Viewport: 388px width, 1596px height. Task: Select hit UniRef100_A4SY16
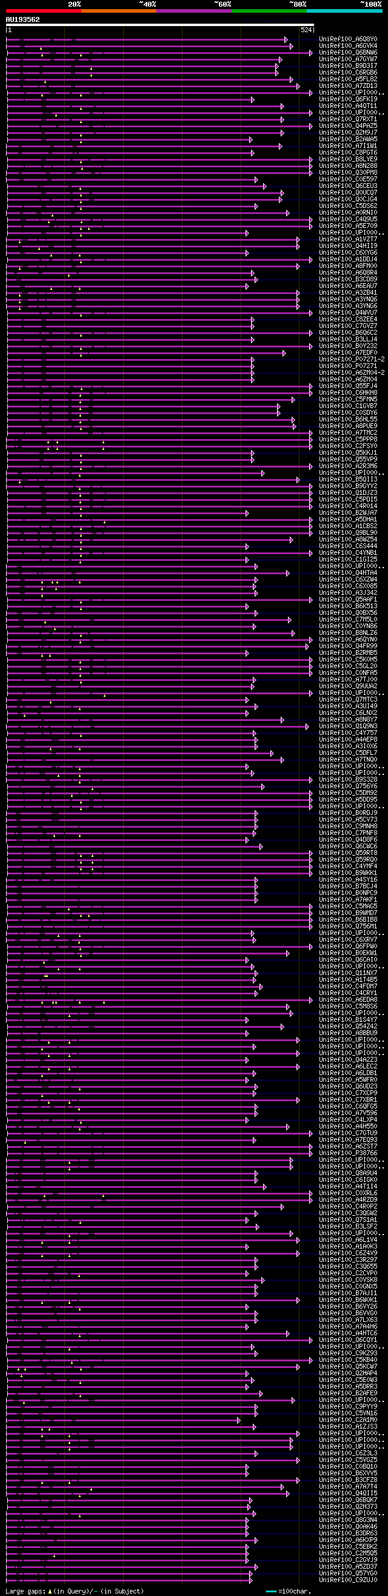click(x=349, y=880)
